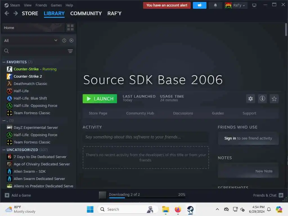The height and width of the screenshot is (216, 288).
Task: Open Windows Start menu
Action: 90,209
